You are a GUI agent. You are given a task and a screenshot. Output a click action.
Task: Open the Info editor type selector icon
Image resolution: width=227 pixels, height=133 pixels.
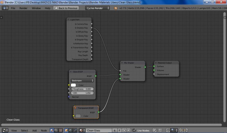coord(5,8)
